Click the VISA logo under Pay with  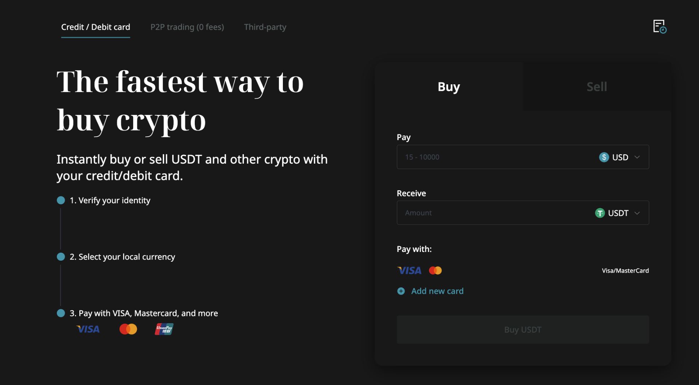[x=409, y=270]
